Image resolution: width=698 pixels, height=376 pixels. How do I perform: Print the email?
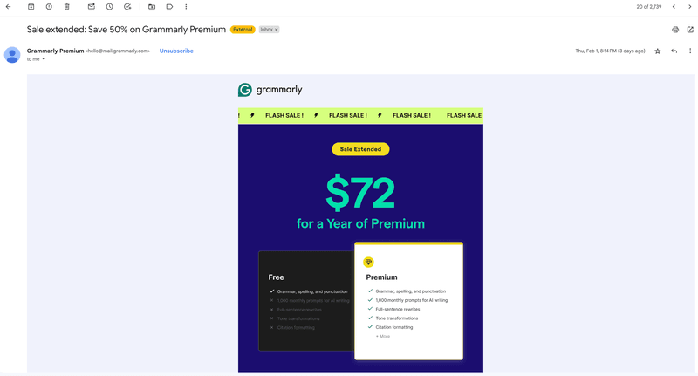(x=675, y=30)
